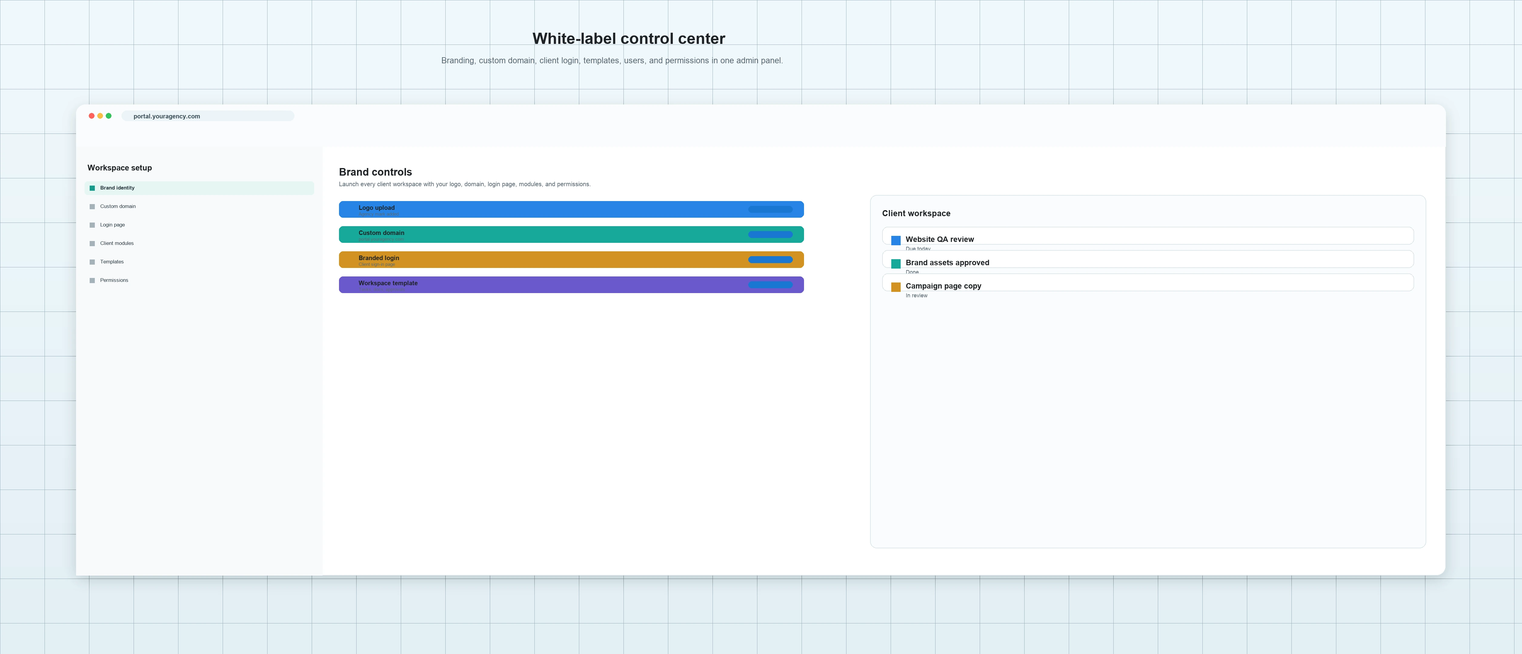
Task: Click the Client workspace panel heading
Action: 916,214
